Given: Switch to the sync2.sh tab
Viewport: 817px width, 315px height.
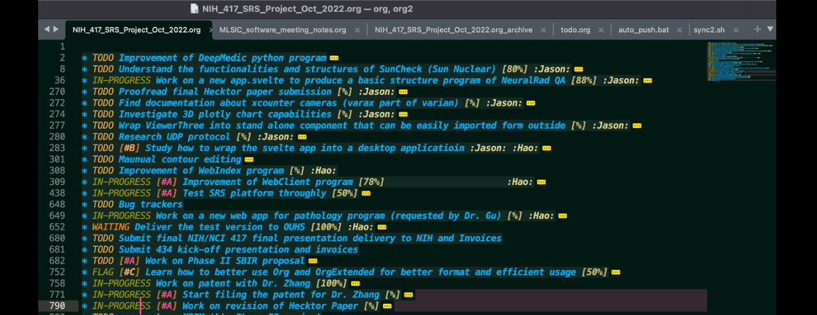Looking at the screenshot, I should click(x=709, y=30).
